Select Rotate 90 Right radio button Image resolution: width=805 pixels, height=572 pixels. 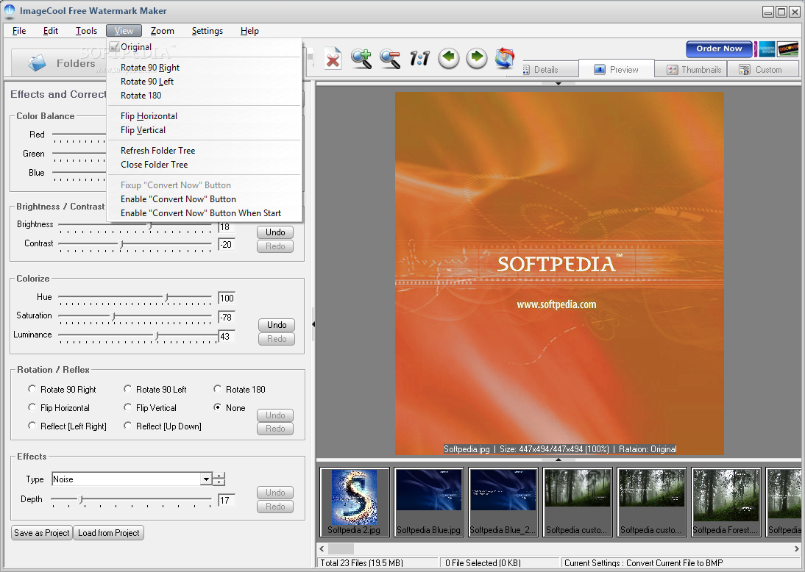pyautogui.click(x=32, y=389)
